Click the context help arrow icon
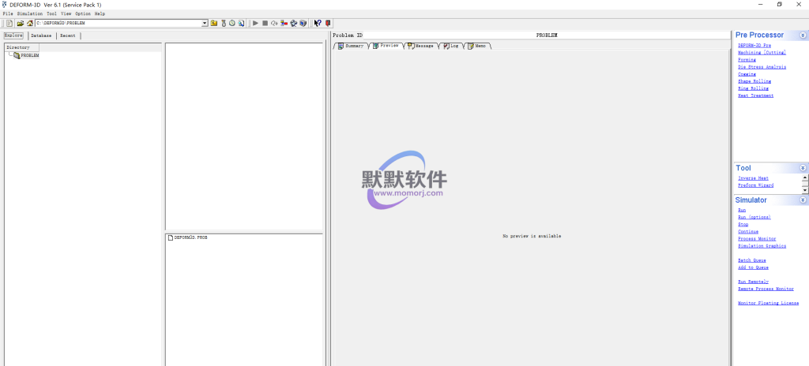This screenshot has height=366, width=809. [317, 24]
